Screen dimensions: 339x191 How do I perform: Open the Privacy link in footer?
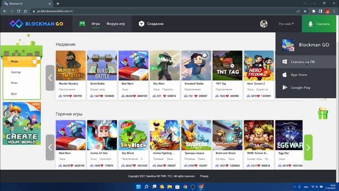[x=204, y=176]
